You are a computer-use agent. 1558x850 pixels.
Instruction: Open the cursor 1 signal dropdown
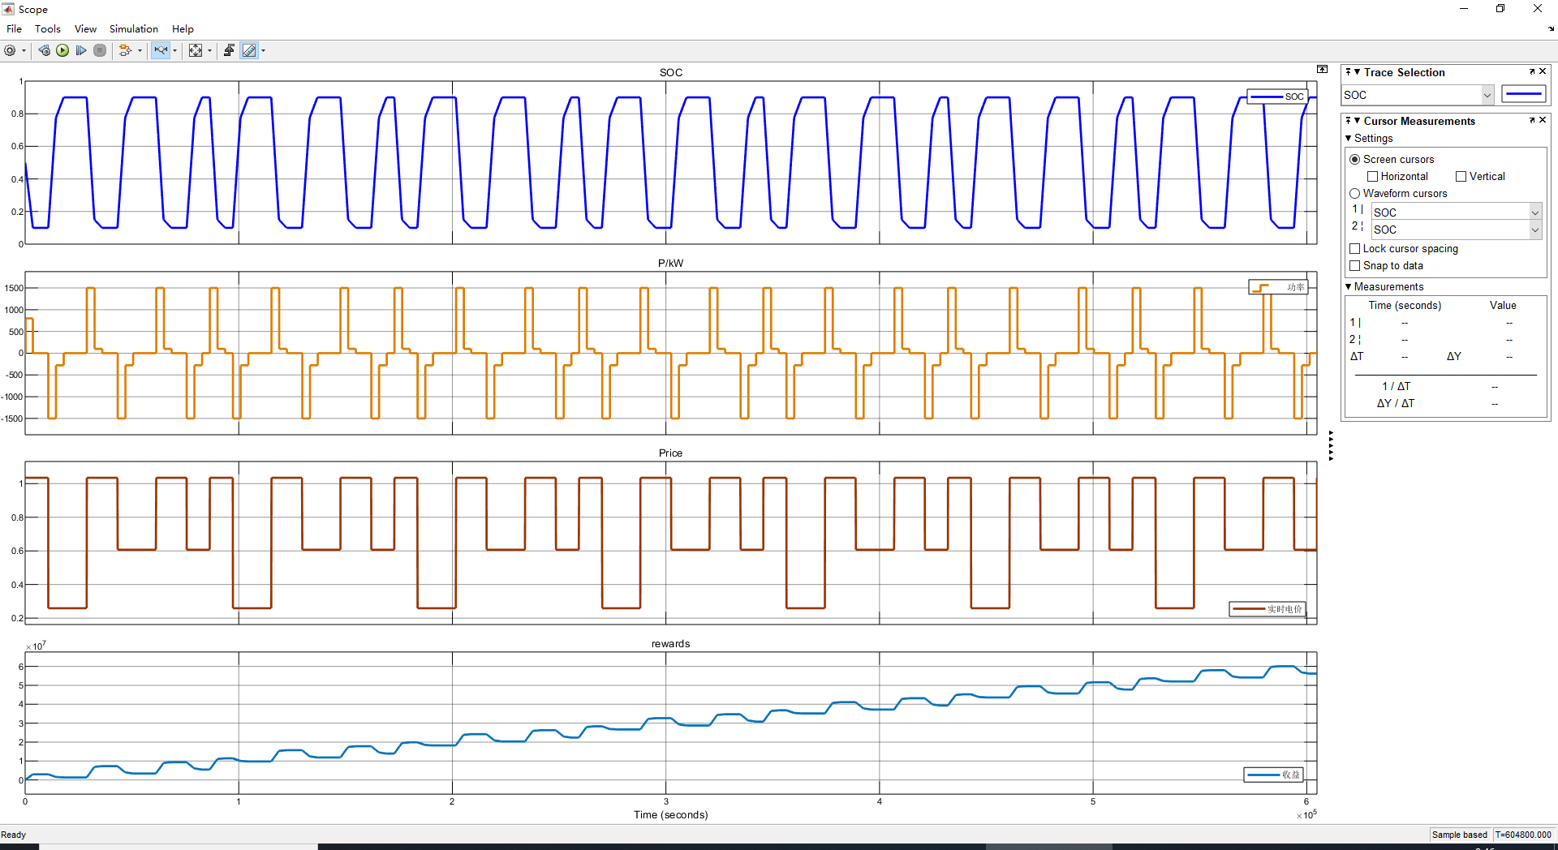coord(1534,212)
